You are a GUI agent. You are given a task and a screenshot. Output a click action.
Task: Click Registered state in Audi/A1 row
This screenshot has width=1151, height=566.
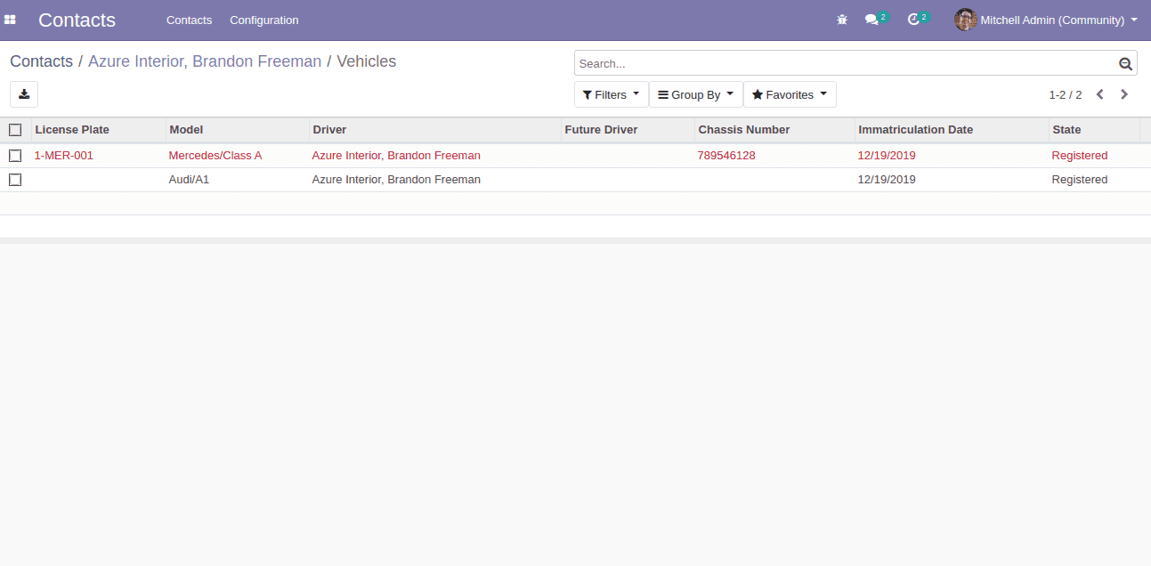1080,180
